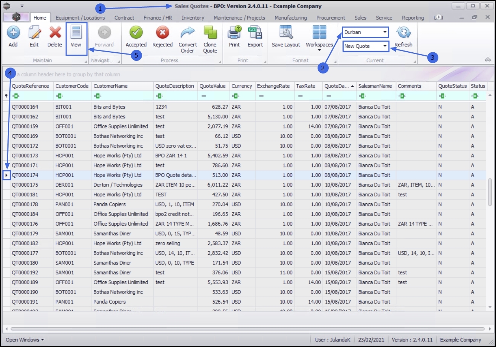Select quote row QT0000175
The width and height of the screenshot is (496, 347).
(x=244, y=185)
